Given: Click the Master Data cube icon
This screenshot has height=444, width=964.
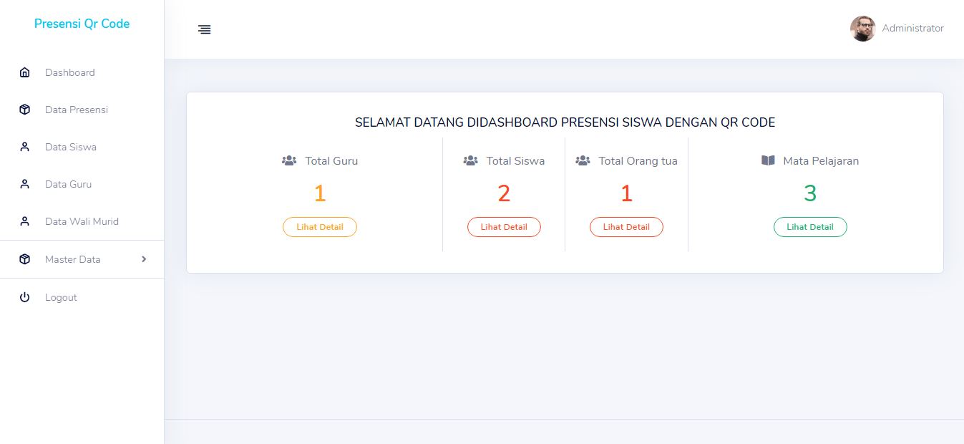Looking at the screenshot, I should click(x=25, y=259).
